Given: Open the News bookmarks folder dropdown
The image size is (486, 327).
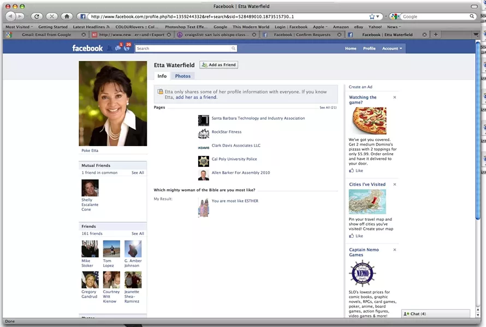Looking at the screenshot, I should (x=394, y=27).
